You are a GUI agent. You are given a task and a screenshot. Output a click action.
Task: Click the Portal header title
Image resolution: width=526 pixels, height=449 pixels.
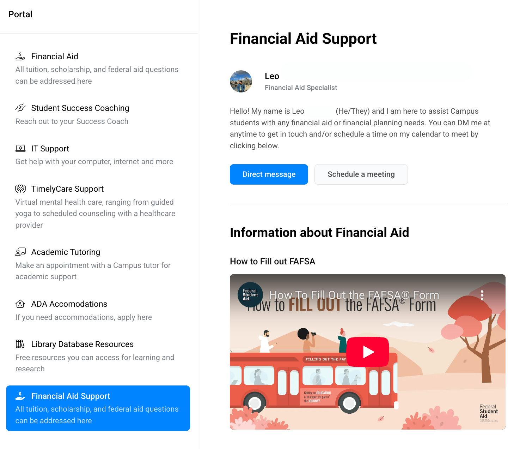tap(20, 14)
